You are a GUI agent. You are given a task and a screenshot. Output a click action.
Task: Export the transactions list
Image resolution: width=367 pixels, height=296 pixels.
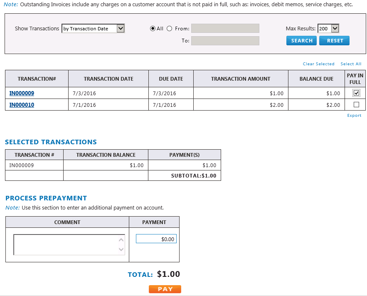[x=354, y=116]
